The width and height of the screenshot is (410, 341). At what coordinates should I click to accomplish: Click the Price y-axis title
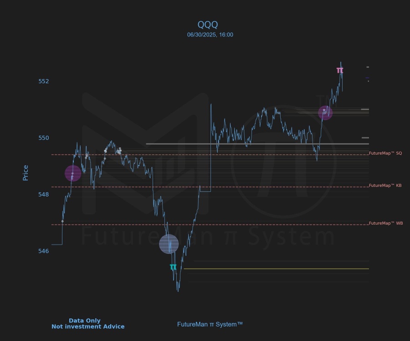[26, 173]
